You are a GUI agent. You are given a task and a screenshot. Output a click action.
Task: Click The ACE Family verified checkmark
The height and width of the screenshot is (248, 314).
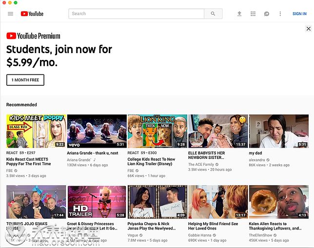pyautogui.click(x=217, y=164)
